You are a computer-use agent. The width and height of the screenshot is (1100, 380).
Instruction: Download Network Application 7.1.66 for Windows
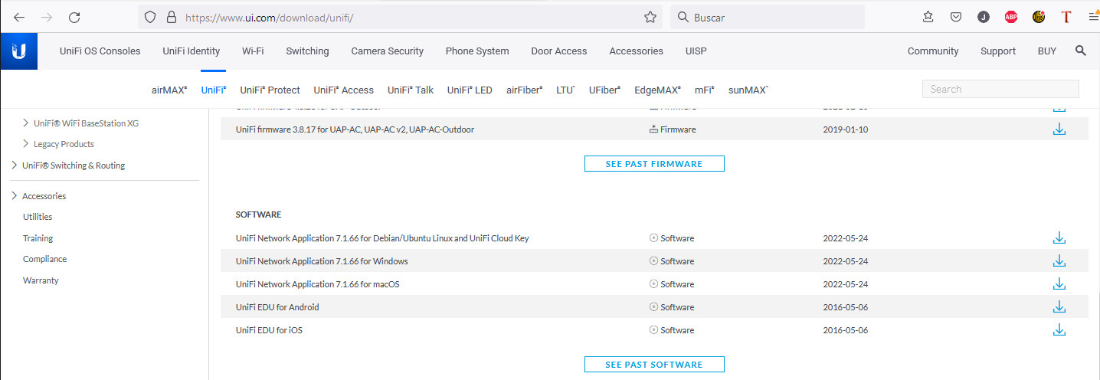click(x=1059, y=261)
